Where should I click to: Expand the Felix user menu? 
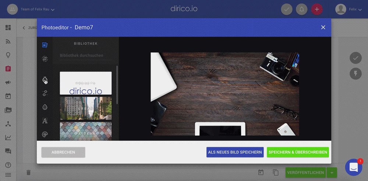(x=355, y=9)
